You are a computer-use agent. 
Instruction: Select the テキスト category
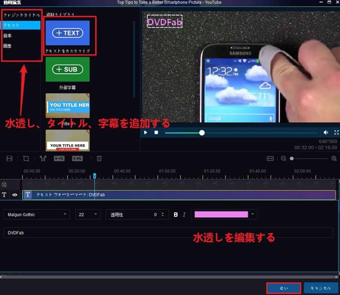pyautogui.click(x=21, y=25)
